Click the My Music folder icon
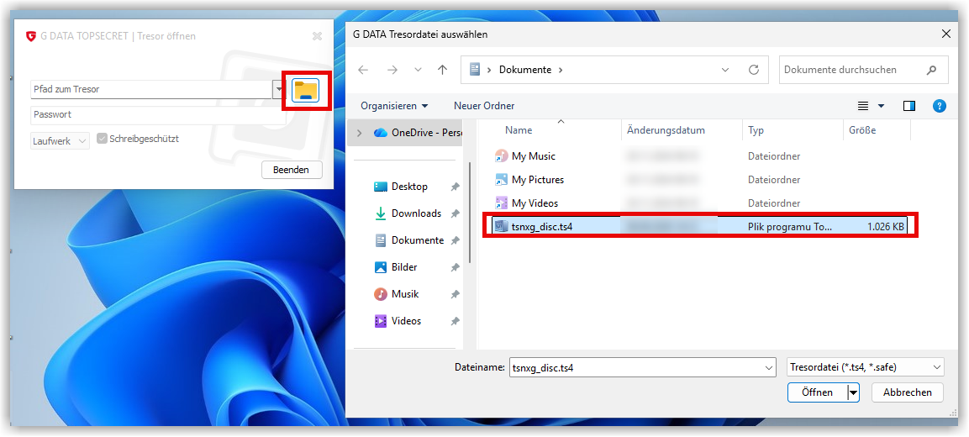The image size is (969, 437). [501, 156]
